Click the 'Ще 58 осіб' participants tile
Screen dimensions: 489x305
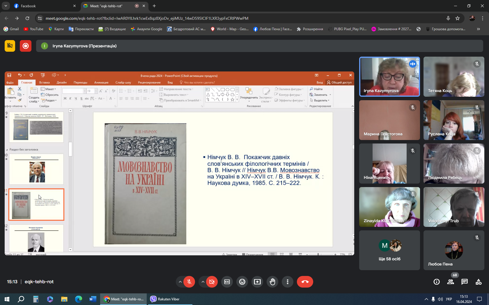coord(389,250)
